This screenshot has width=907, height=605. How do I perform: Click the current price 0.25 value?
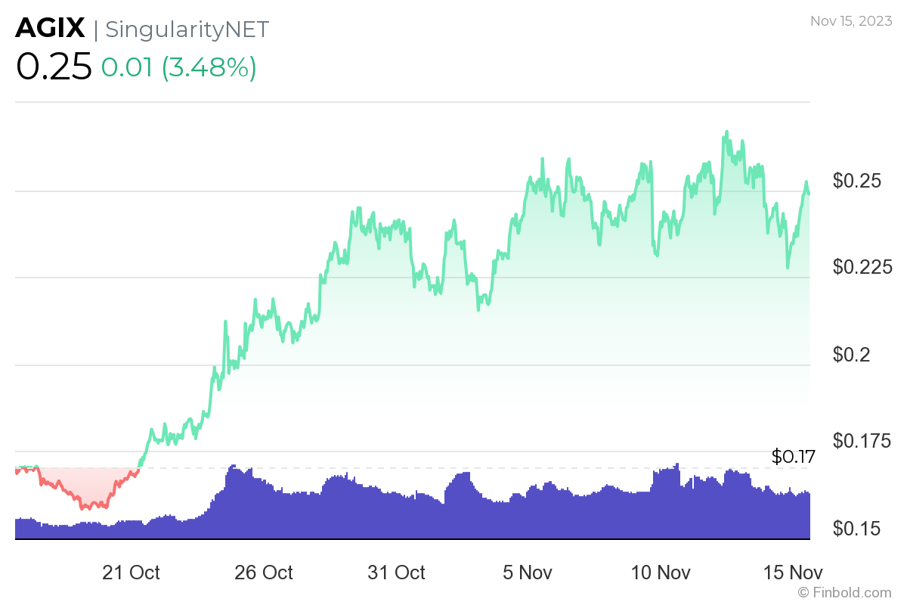pos(54,67)
